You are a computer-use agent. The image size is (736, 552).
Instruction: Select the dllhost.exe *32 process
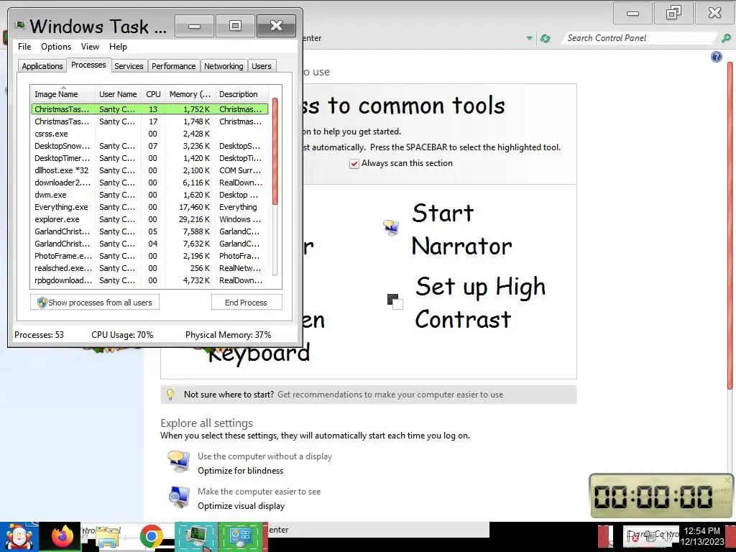point(149,170)
